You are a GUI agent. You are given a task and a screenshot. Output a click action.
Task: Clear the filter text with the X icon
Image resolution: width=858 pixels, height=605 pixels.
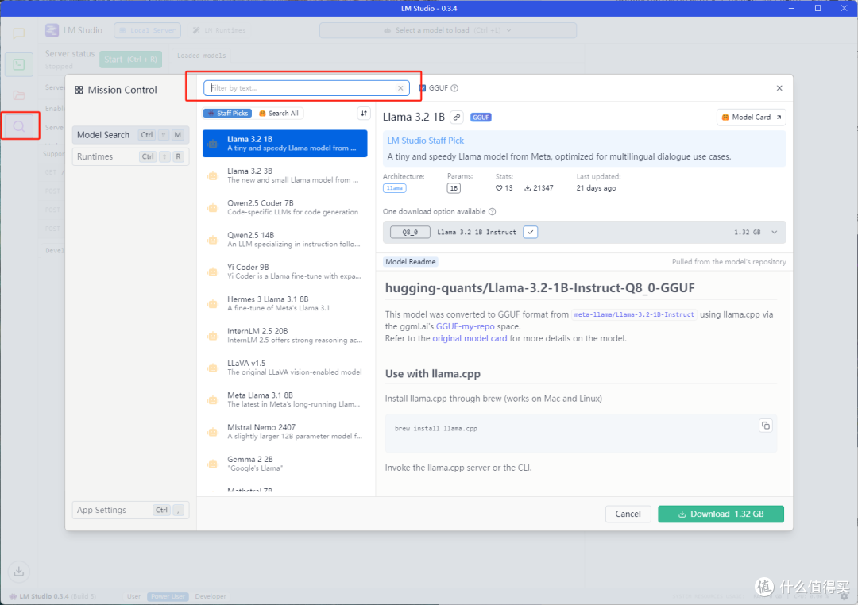(x=400, y=88)
